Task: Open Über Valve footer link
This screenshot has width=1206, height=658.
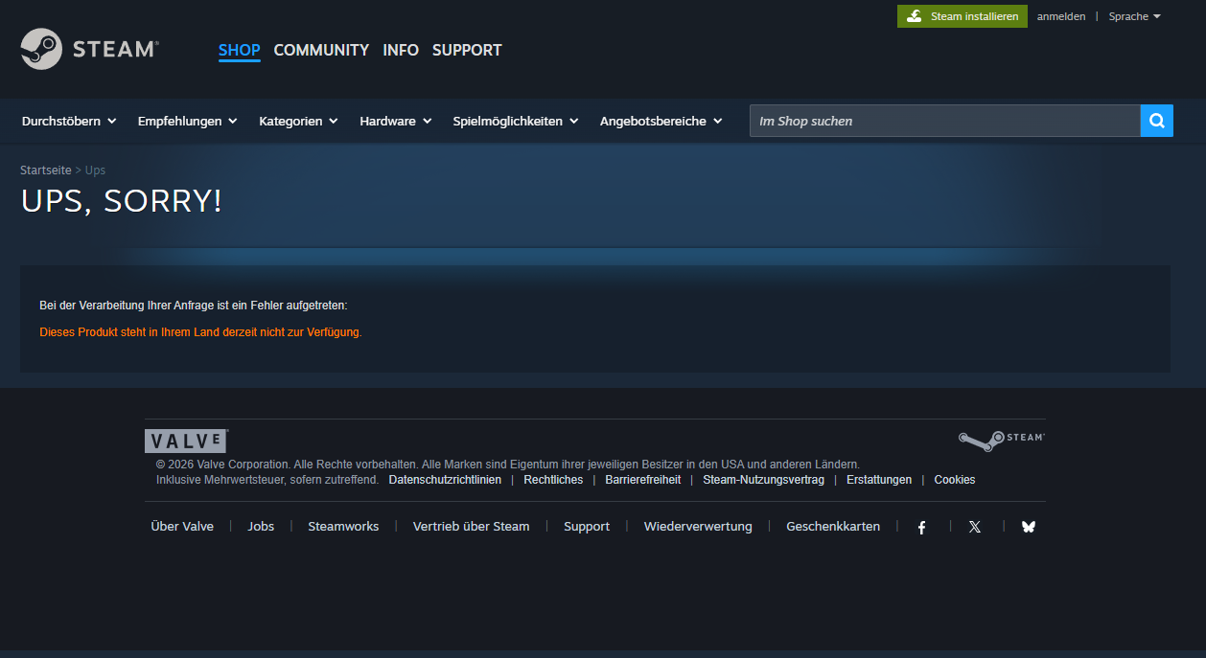Action: click(x=182, y=527)
